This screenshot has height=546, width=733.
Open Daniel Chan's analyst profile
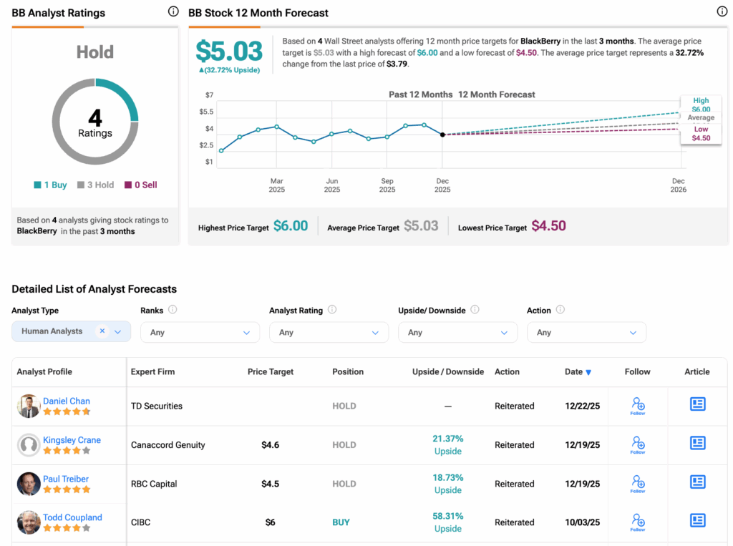pos(67,401)
